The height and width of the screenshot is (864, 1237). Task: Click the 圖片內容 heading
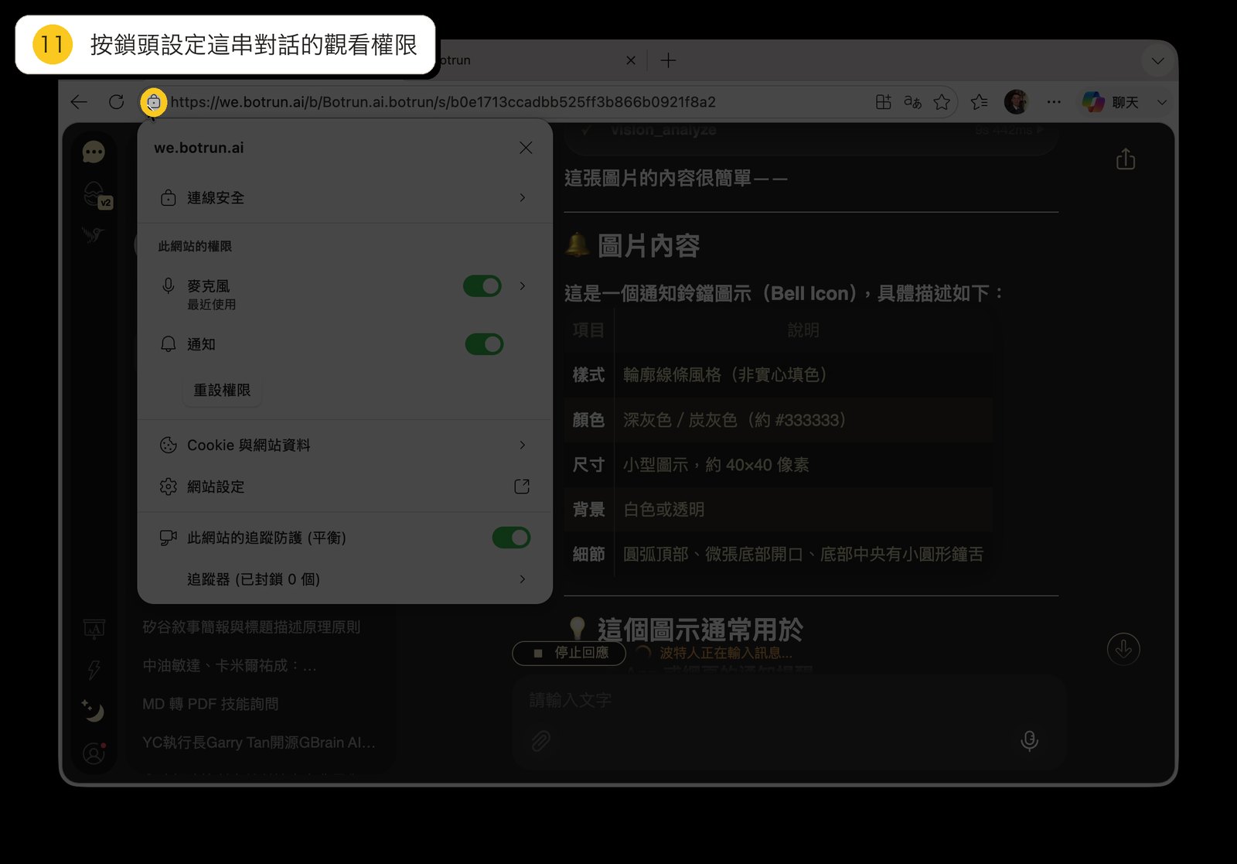648,246
